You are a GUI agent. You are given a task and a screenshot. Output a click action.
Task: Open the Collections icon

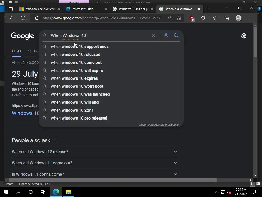coord(227,18)
